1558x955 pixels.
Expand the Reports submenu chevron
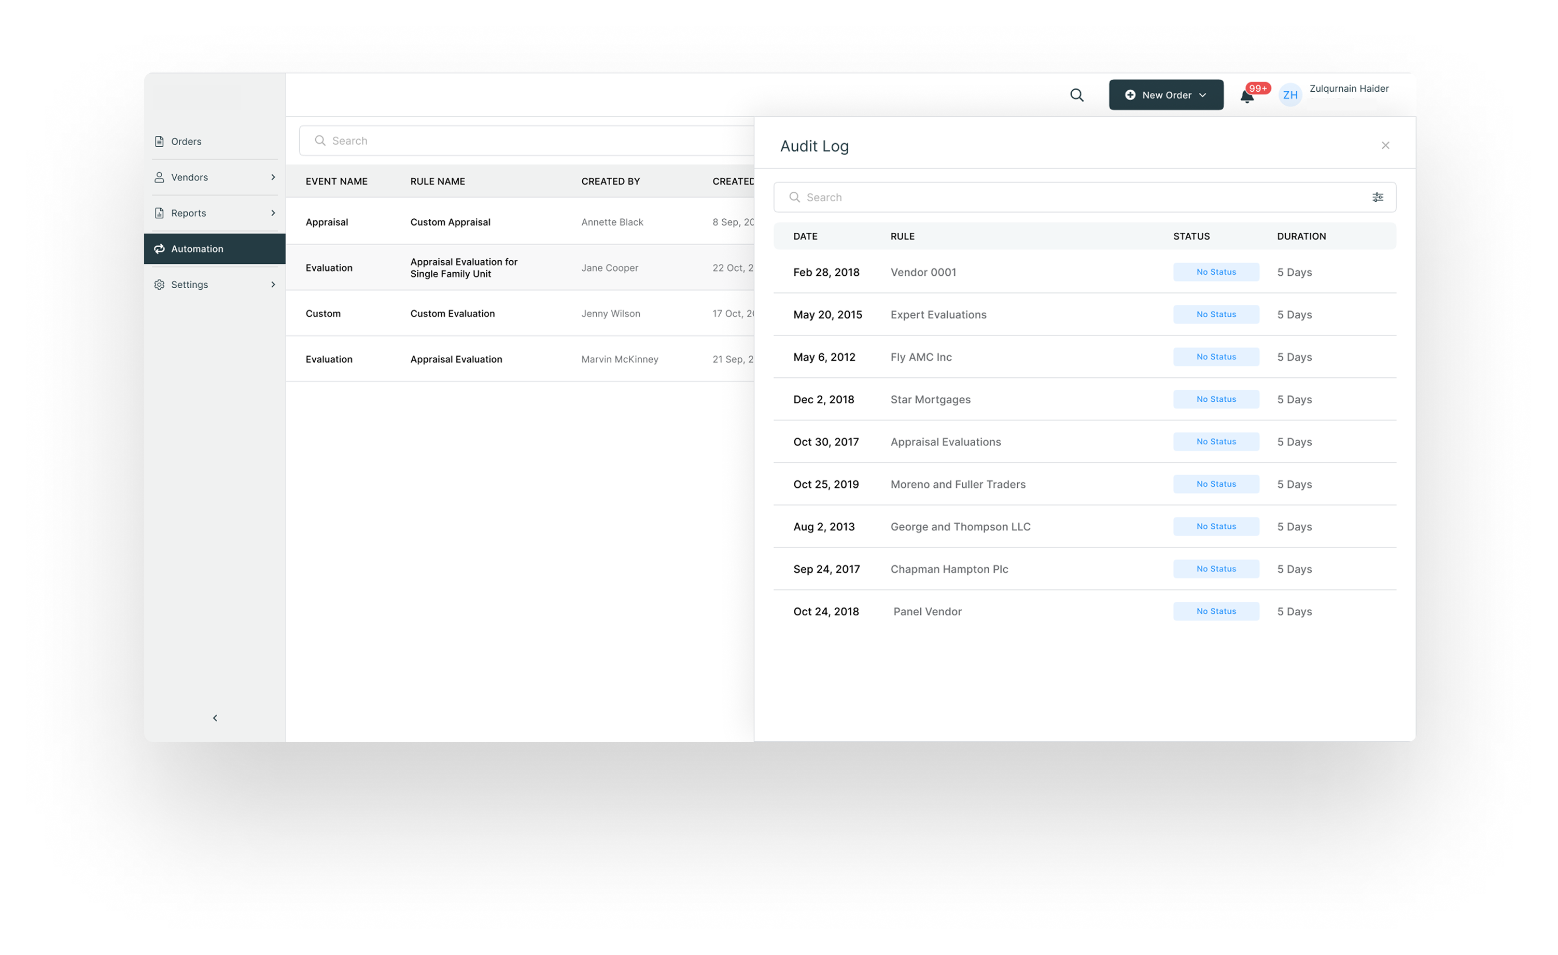click(x=273, y=213)
